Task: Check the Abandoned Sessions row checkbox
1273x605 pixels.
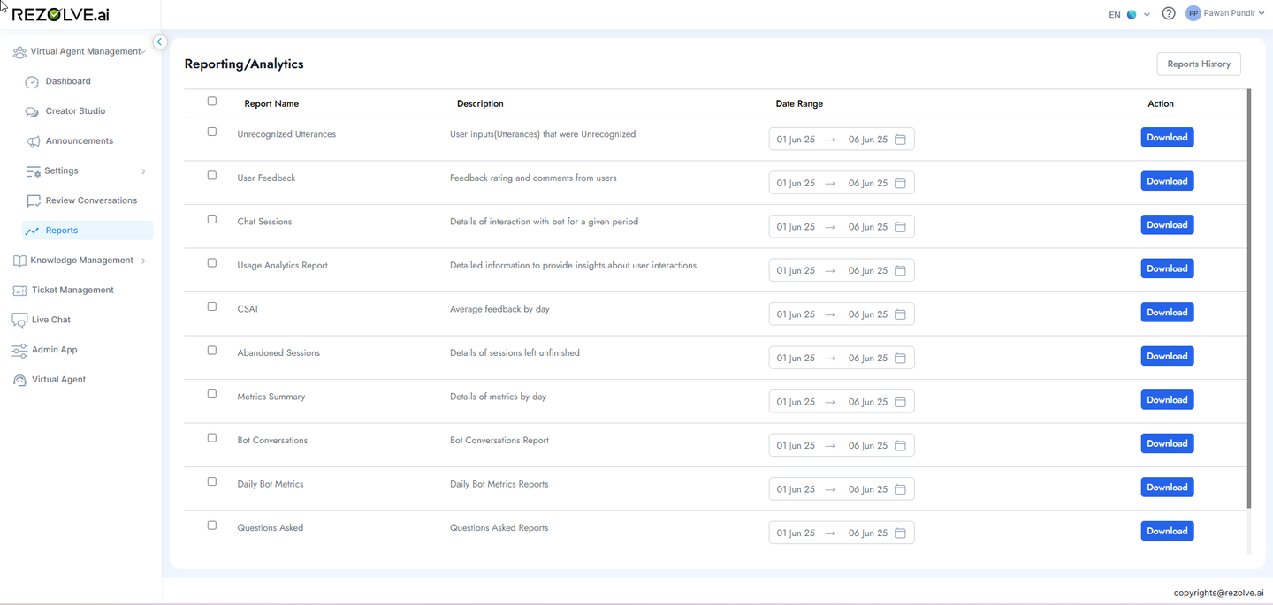Action: pos(211,350)
